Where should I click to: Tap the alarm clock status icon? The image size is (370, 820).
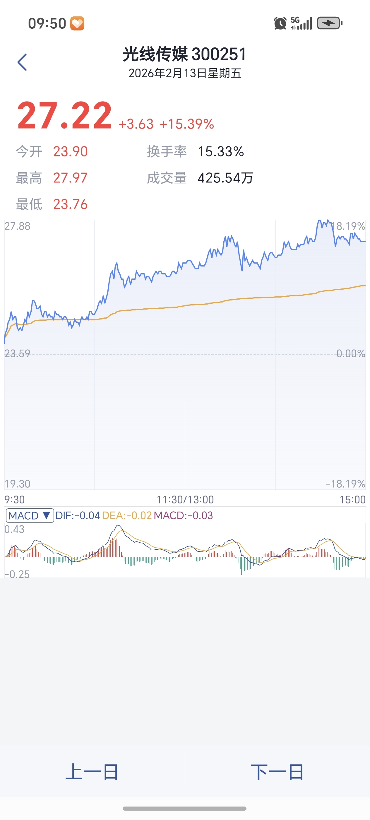point(280,23)
